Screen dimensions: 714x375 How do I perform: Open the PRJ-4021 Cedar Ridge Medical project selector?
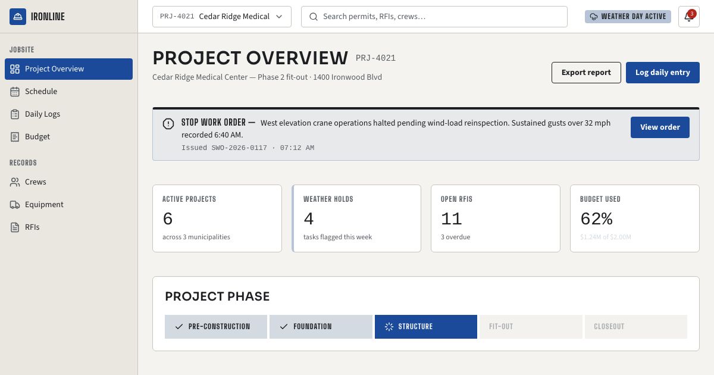(222, 17)
